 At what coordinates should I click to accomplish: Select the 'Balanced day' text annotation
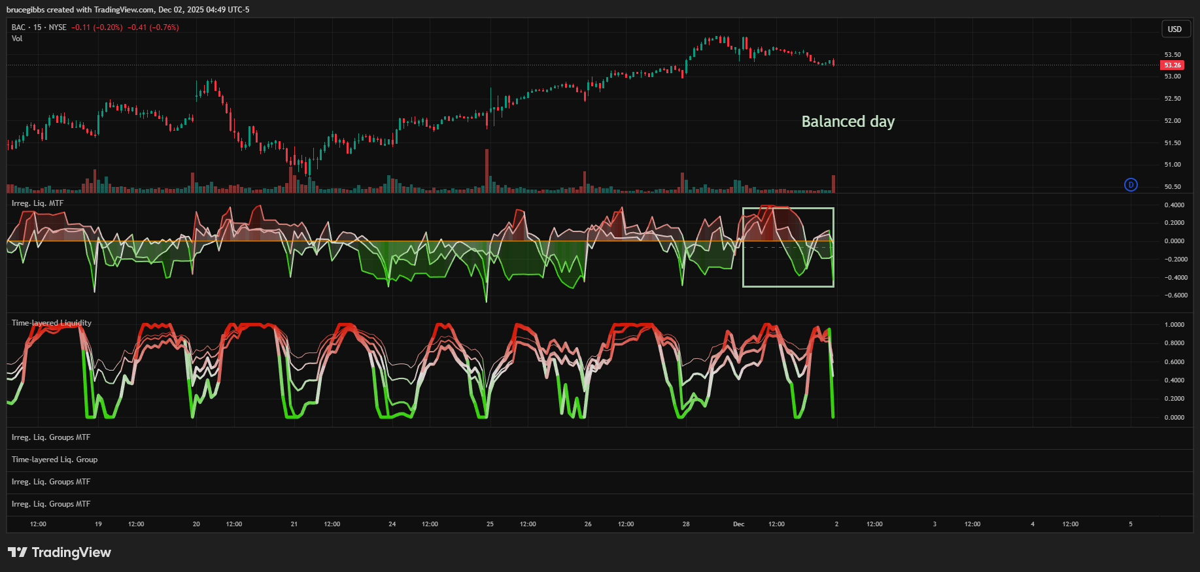848,122
